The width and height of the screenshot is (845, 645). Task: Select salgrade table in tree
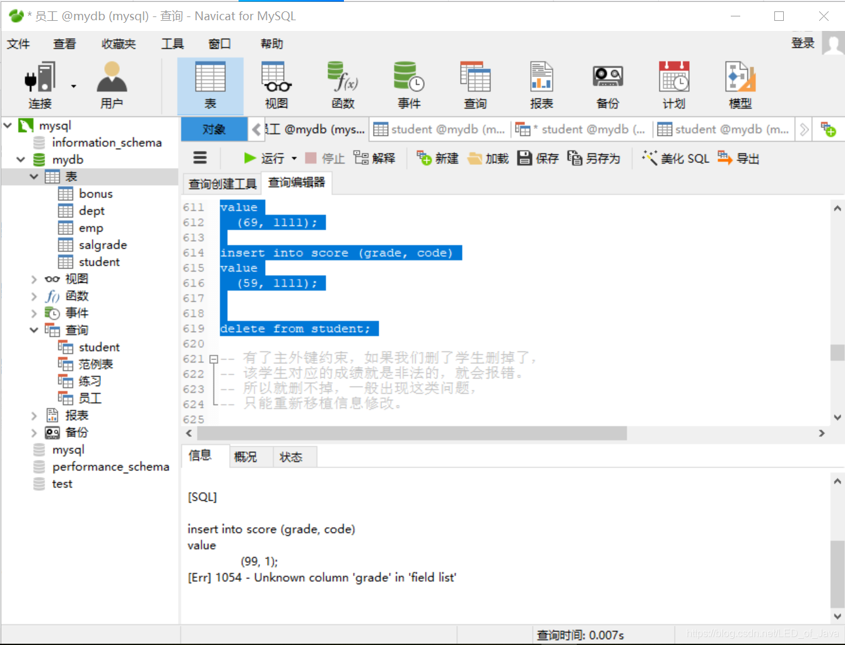click(103, 245)
